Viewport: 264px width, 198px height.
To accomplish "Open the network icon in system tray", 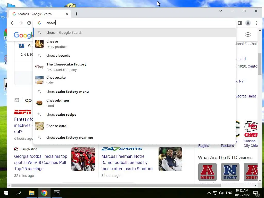I will (215, 193).
